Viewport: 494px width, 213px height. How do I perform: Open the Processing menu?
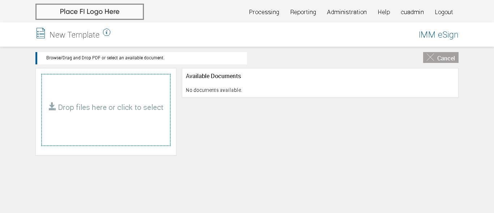(264, 12)
